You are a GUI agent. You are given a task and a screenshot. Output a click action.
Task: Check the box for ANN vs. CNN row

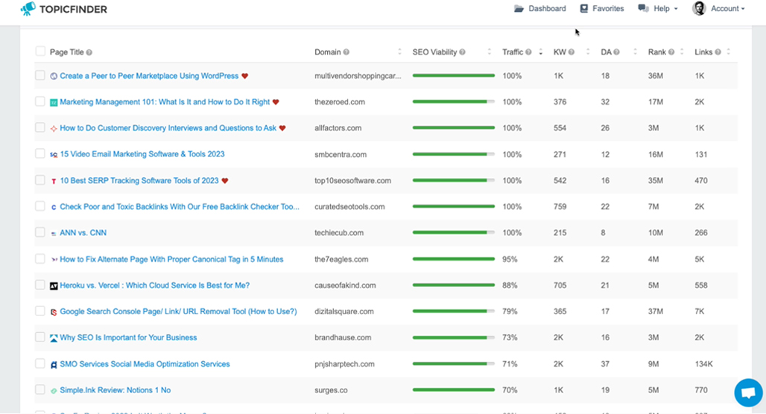tap(40, 232)
